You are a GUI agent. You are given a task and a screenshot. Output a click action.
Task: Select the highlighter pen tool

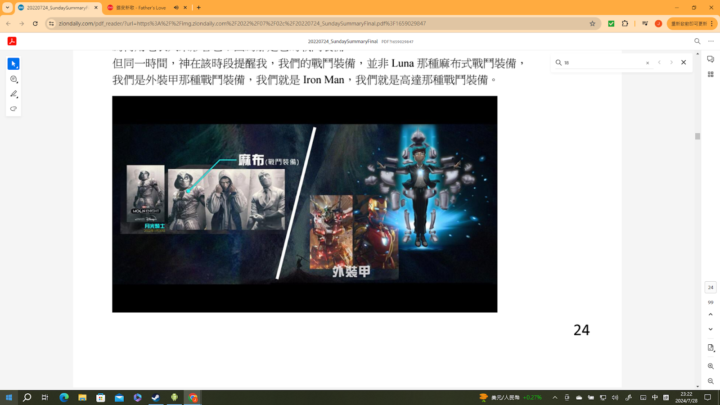click(13, 94)
